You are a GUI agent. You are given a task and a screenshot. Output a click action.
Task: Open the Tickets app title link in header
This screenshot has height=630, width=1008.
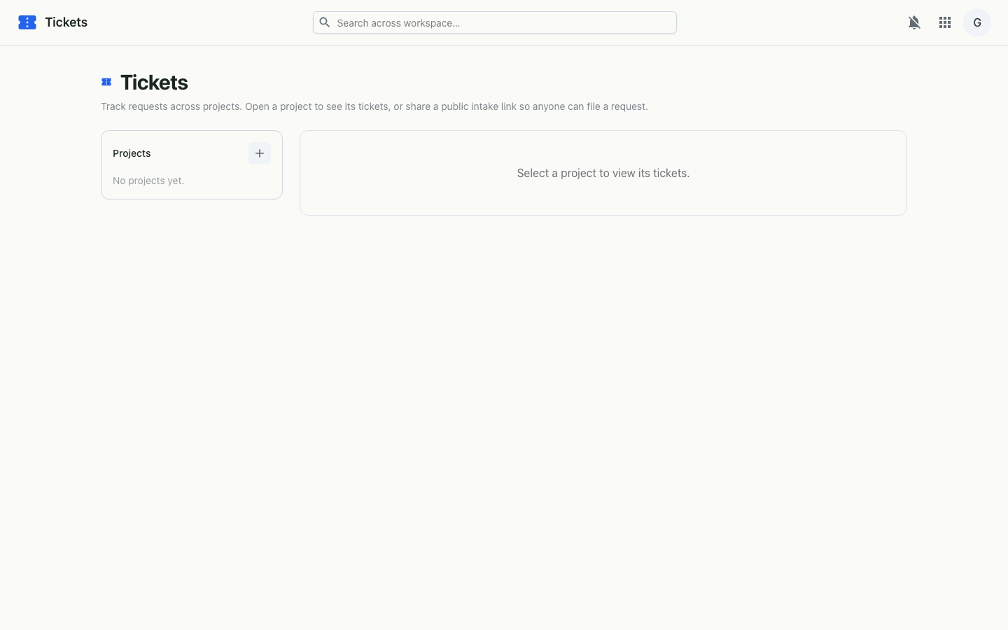[x=66, y=22]
